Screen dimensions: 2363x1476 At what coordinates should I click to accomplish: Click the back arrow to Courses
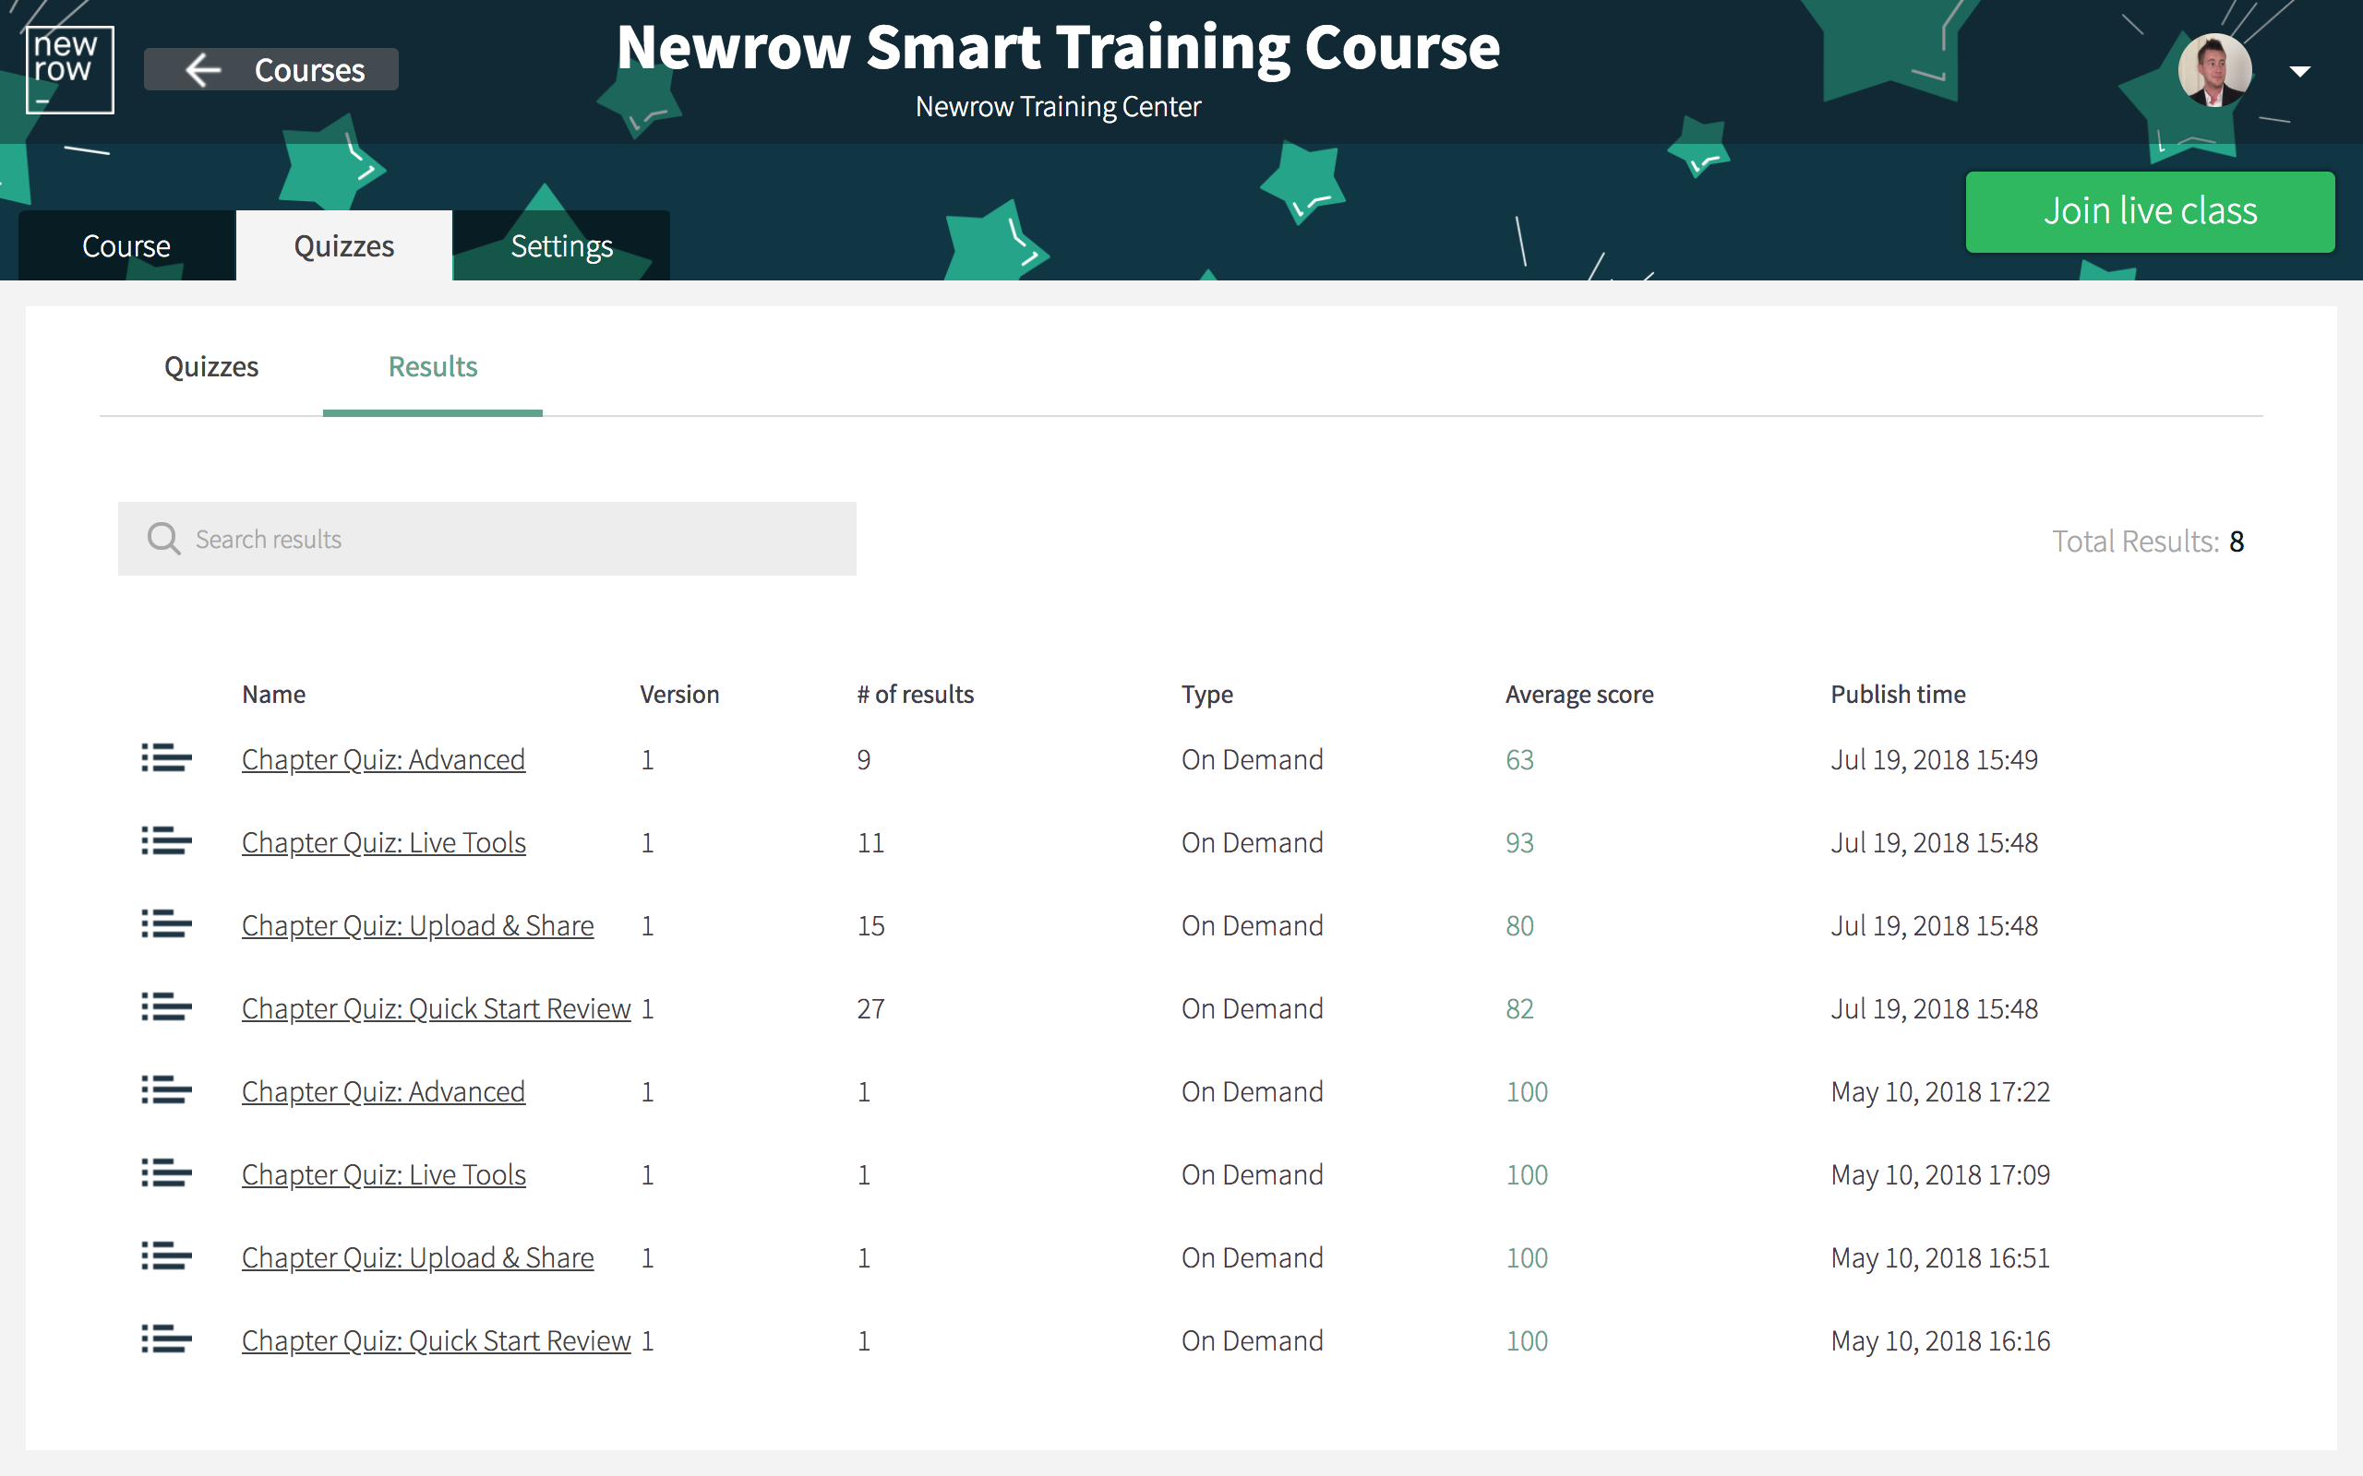pos(203,70)
